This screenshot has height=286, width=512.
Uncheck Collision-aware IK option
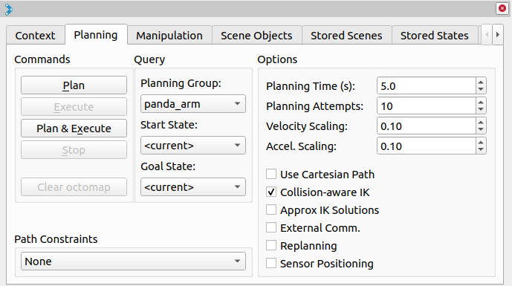pos(271,192)
